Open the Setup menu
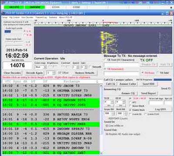 tap(5, 17)
